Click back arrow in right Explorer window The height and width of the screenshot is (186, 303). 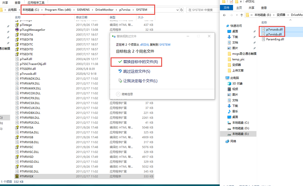coord(225,15)
